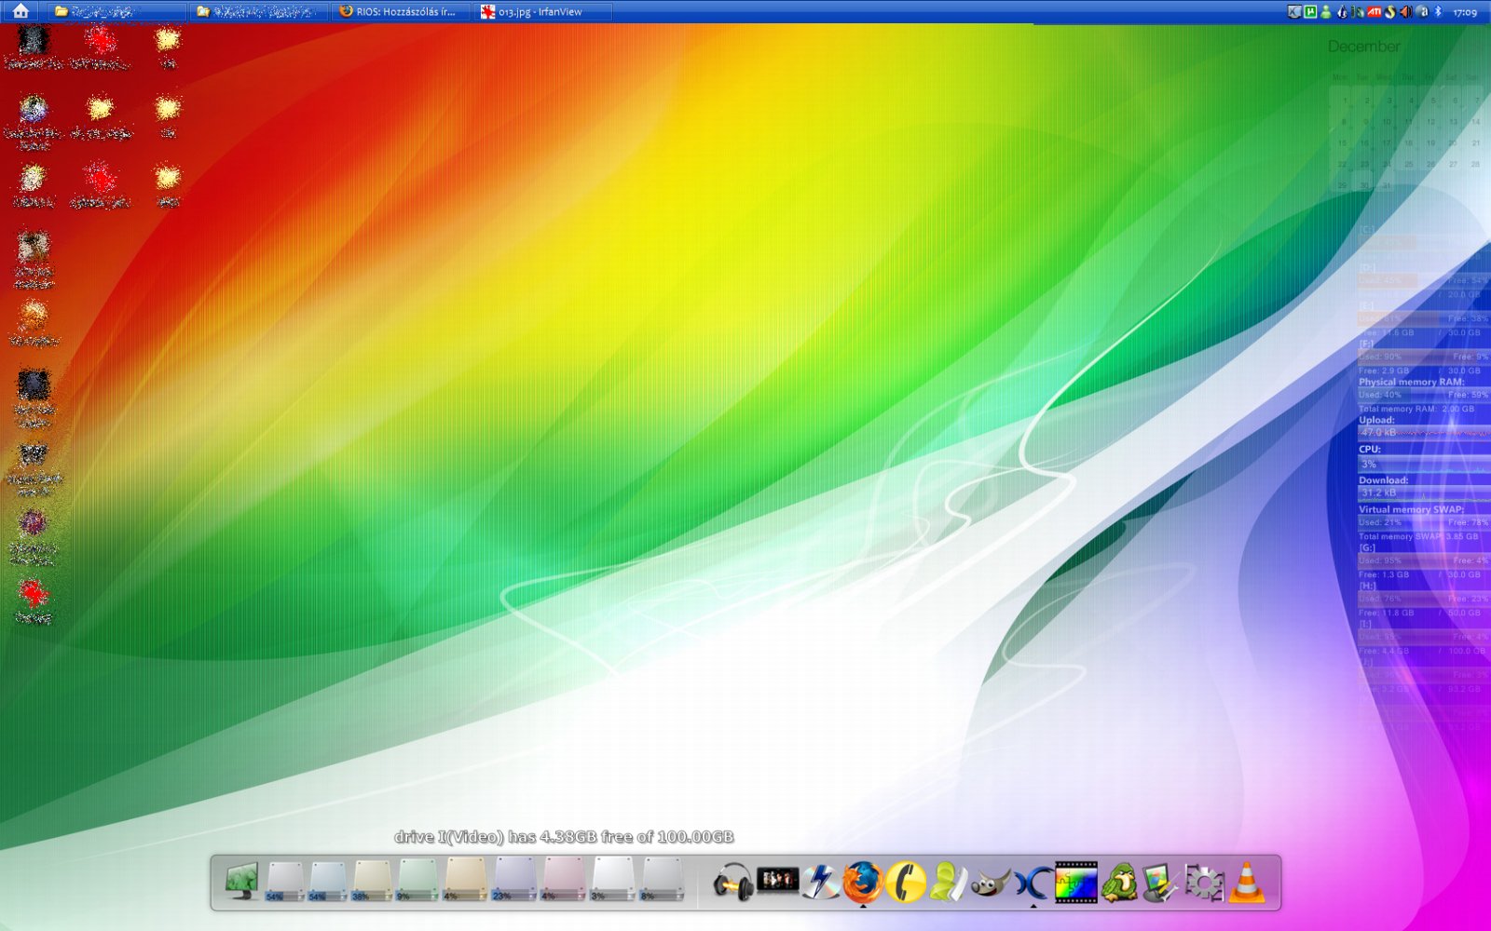Click the K tray icon
Viewport: 1491px width, 931px height.
coord(1294,12)
